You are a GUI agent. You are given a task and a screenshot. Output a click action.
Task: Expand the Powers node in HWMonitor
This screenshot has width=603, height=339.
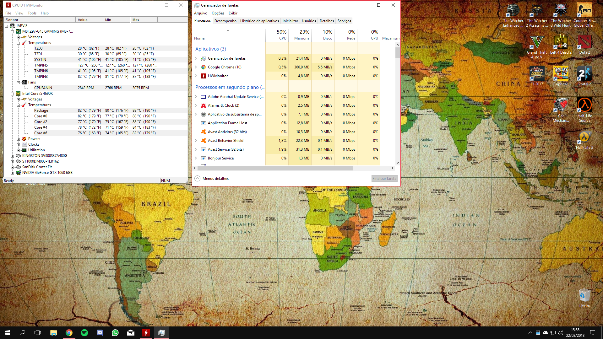pos(18,139)
